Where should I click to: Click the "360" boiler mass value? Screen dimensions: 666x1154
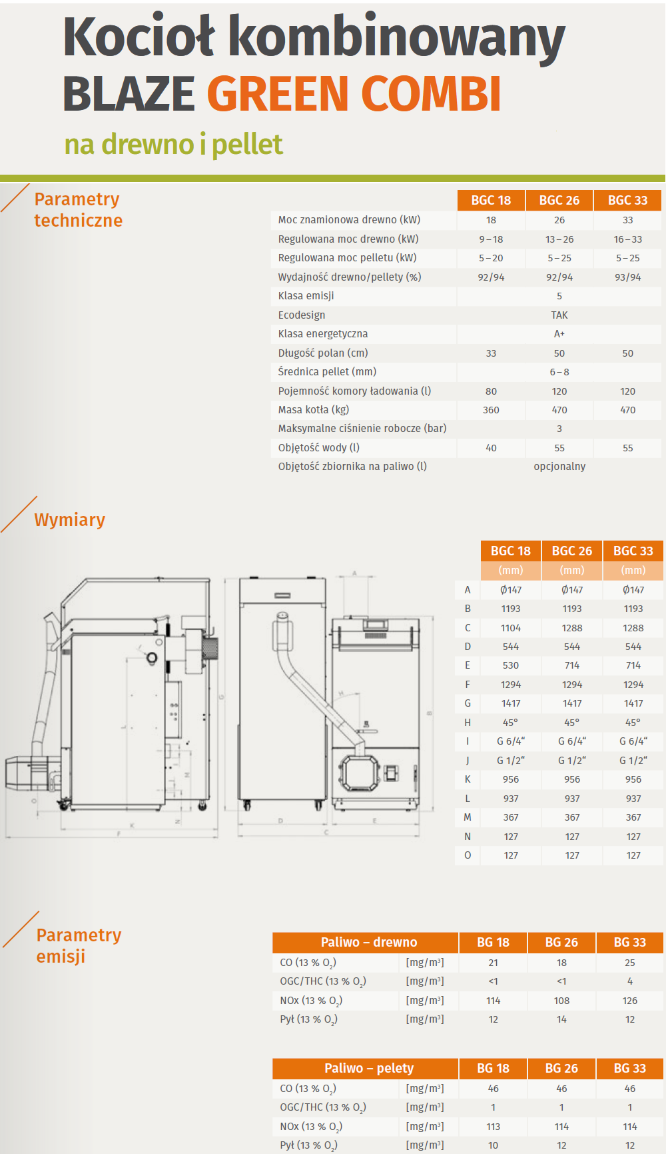tap(491, 410)
